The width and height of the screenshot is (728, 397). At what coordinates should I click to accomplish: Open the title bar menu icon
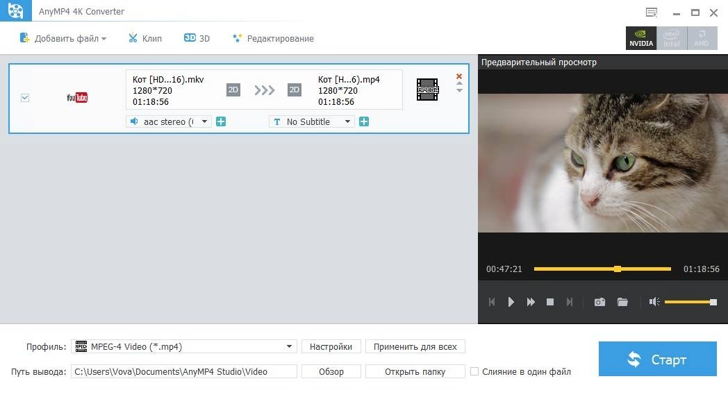(652, 12)
